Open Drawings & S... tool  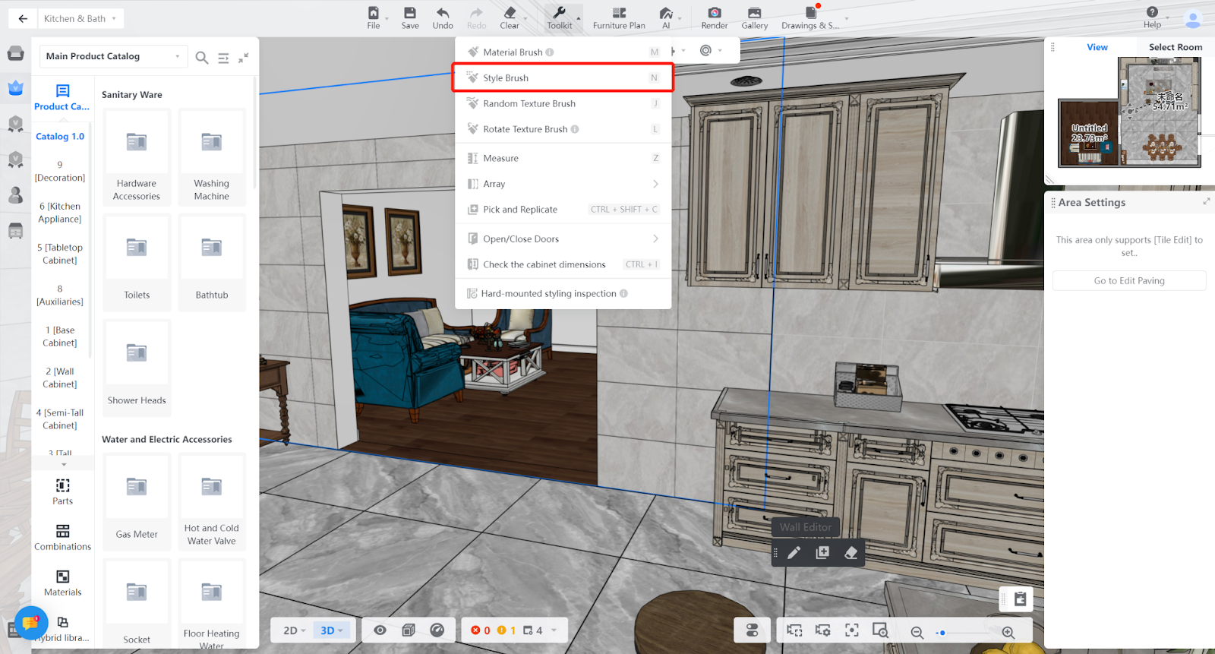pyautogui.click(x=810, y=18)
